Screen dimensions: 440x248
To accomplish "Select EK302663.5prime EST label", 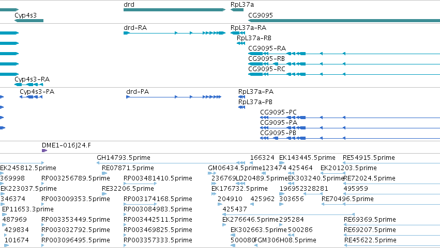I will [259, 230].
